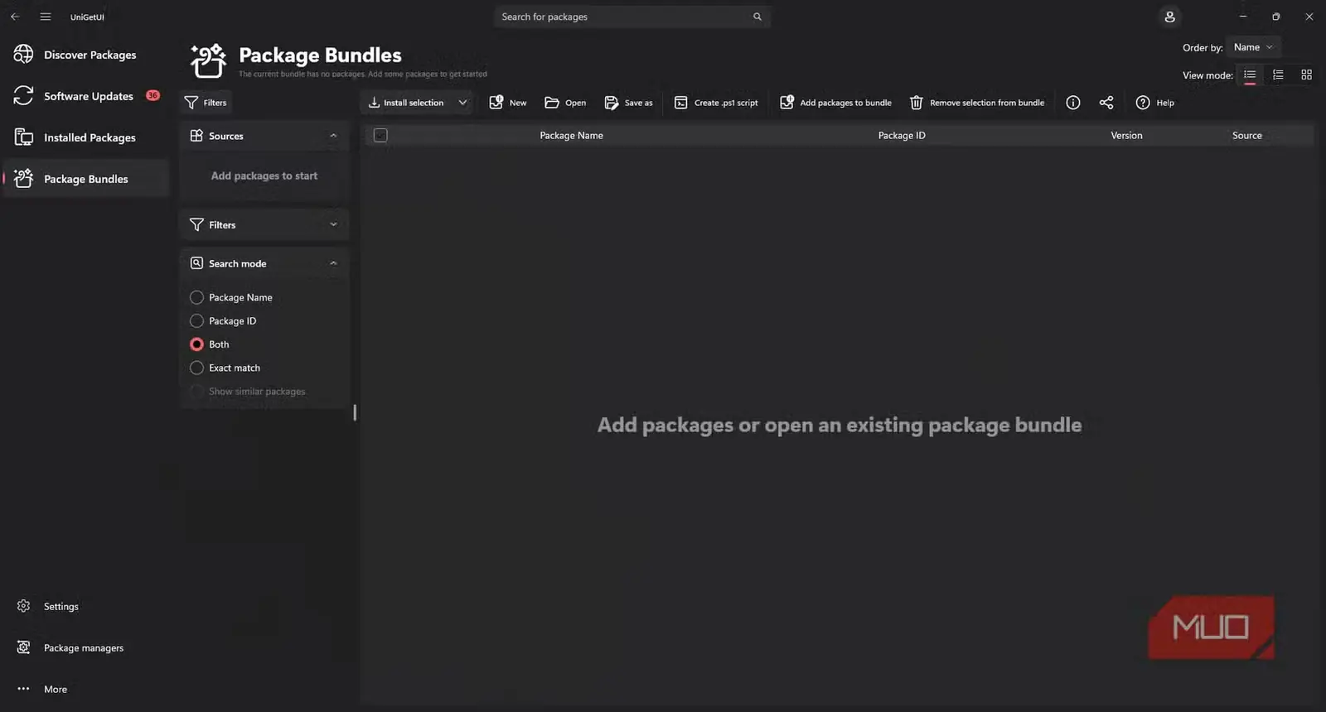
Task: Select Package Bundles in sidebar
Action: [86, 179]
